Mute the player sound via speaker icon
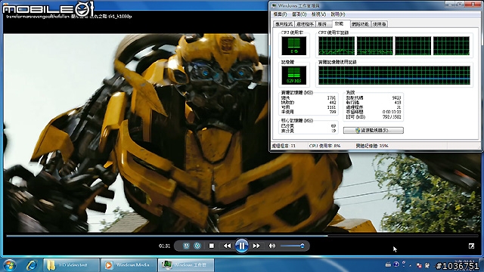Viewport: 484px width, 272px height. click(272, 246)
